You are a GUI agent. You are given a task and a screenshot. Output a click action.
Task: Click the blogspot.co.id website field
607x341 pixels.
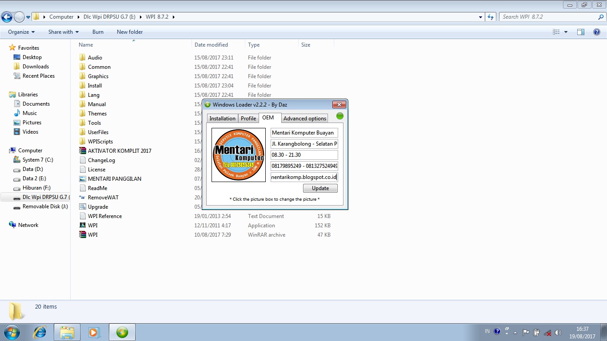(x=304, y=177)
